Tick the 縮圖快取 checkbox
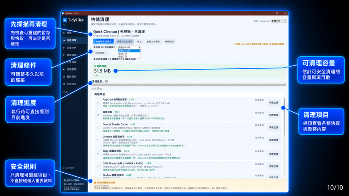The height and width of the screenshot is (196, 349). pos(98,115)
